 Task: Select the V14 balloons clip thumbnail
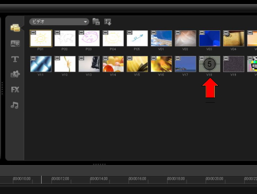[x=113, y=64]
